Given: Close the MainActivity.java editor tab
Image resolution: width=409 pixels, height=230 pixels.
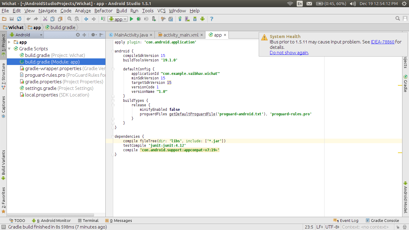Looking at the screenshot, I should (151, 35).
